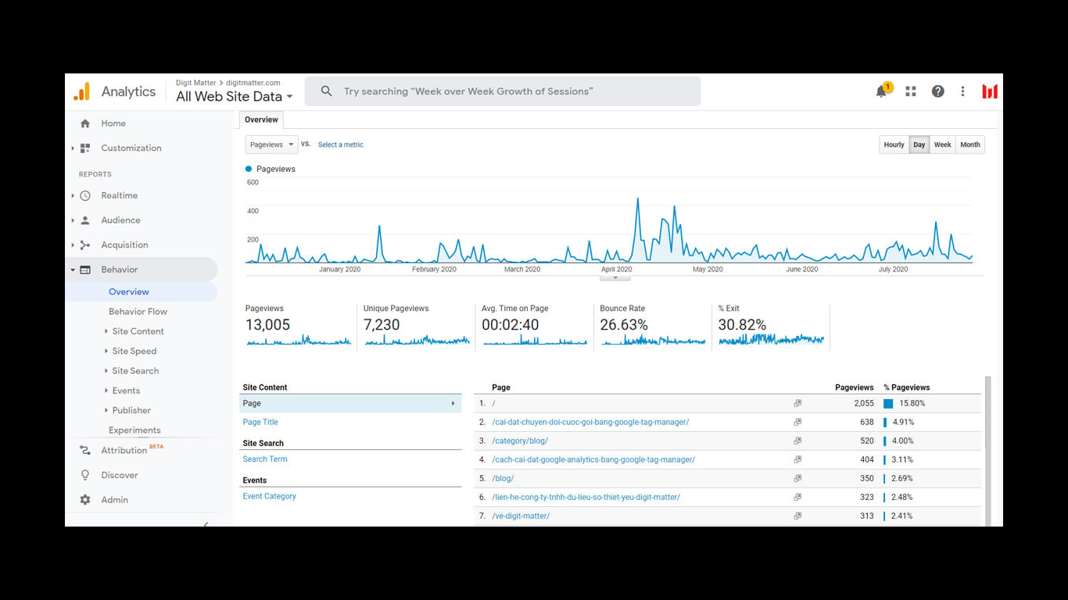The image size is (1068, 600).
Task: Expand Publisher submenu
Action: [x=106, y=410]
